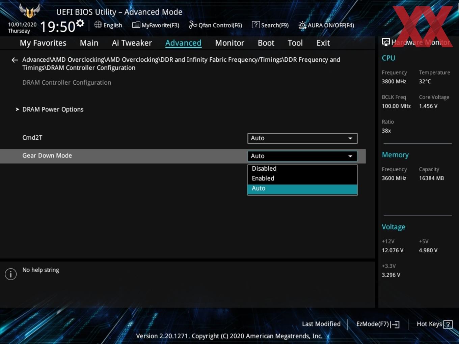Open Search(F9)
This screenshot has width=459, height=344.
click(x=270, y=25)
